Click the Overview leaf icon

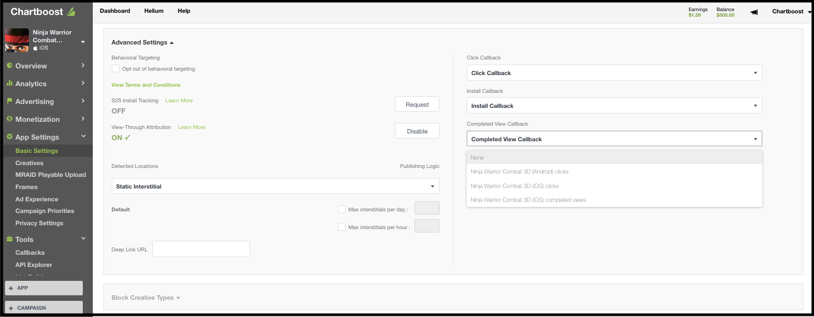pos(9,66)
